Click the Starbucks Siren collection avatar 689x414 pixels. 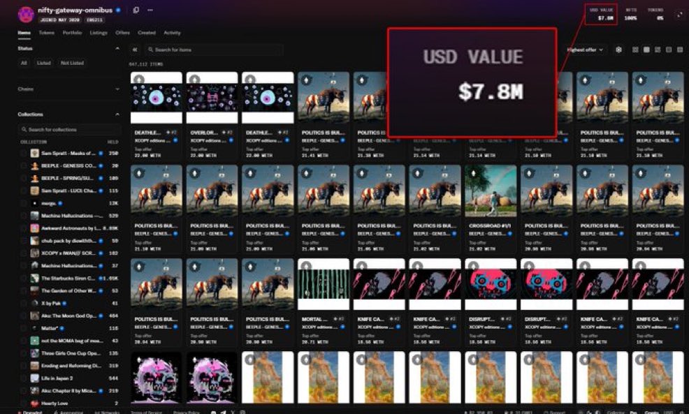(35, 279)
